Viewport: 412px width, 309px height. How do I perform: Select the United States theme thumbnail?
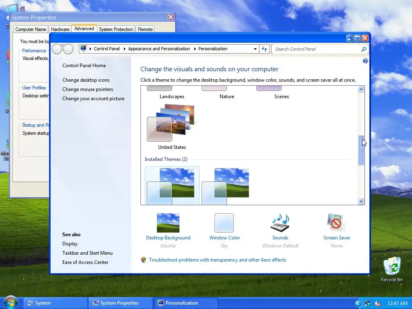coord(171,123)
